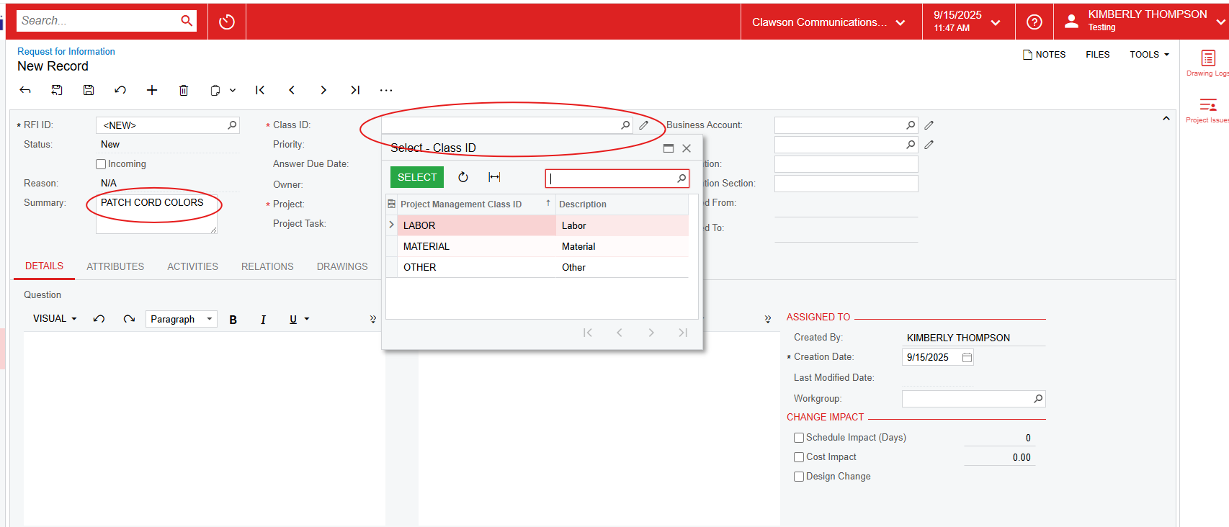Open the Paragraph style dropdown
The width and height of the screenshot is (1229, 527).
[181, 319]
